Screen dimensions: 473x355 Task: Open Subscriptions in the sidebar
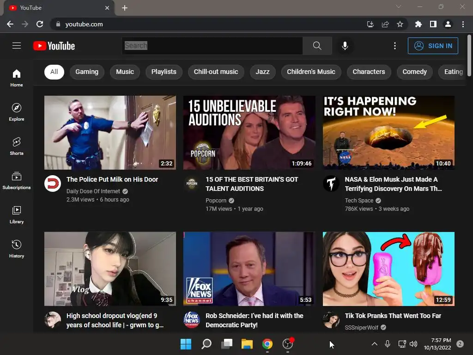click(x=17, y=181)
